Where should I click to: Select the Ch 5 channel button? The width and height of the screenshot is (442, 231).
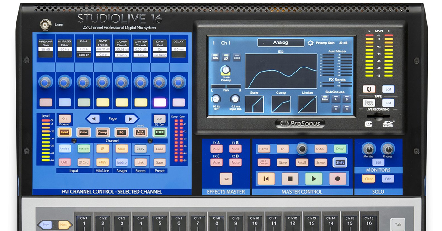coord(160,221)
